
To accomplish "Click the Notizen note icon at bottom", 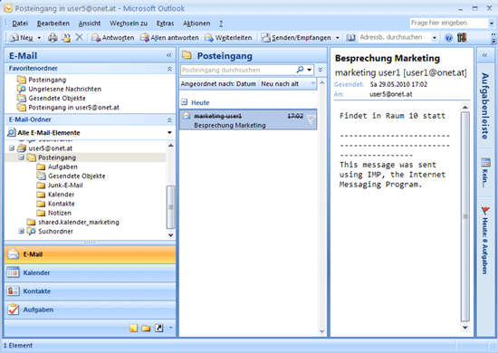I will click(x=134, y=328).
